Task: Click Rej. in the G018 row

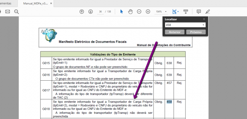Action: pos(179,102)
